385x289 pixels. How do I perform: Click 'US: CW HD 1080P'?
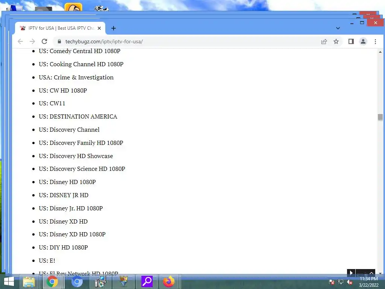[63, 90]
